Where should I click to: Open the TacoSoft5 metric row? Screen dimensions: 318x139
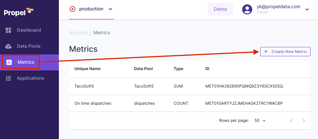[190, 86]
